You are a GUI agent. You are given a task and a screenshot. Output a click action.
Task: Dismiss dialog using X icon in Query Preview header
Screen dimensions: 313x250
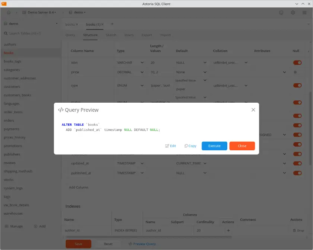(253, 110)
